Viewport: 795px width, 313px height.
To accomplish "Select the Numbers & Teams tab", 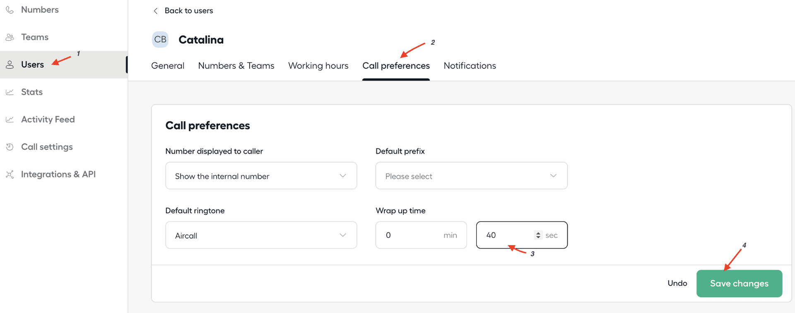I will coord(236,66).
